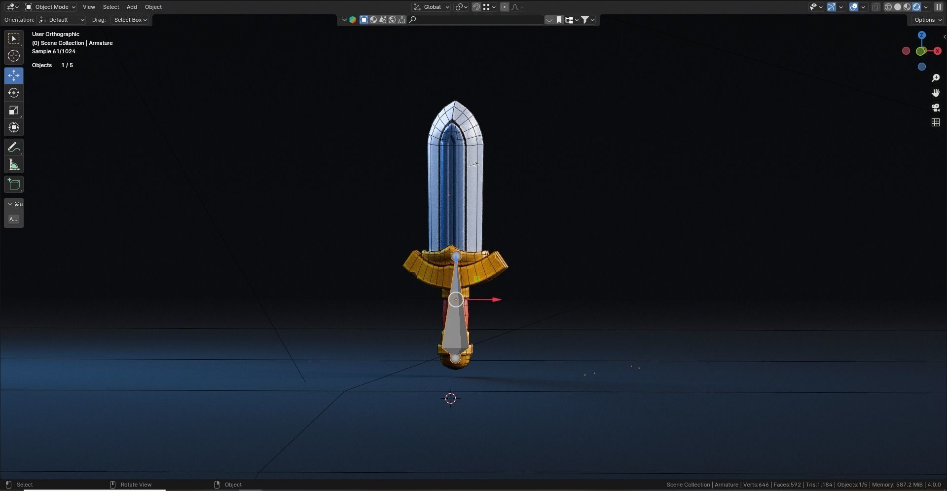Pause the viewport render preview
This screenshot has width=947, height=491.
click(x=938, y=7)
